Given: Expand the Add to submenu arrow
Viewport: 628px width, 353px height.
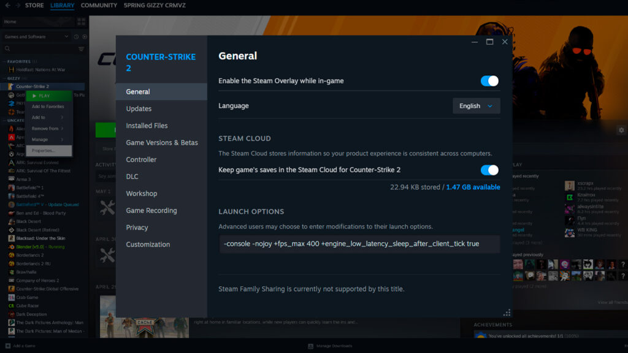Looking at the screenshot, I should tap(62, 118).
